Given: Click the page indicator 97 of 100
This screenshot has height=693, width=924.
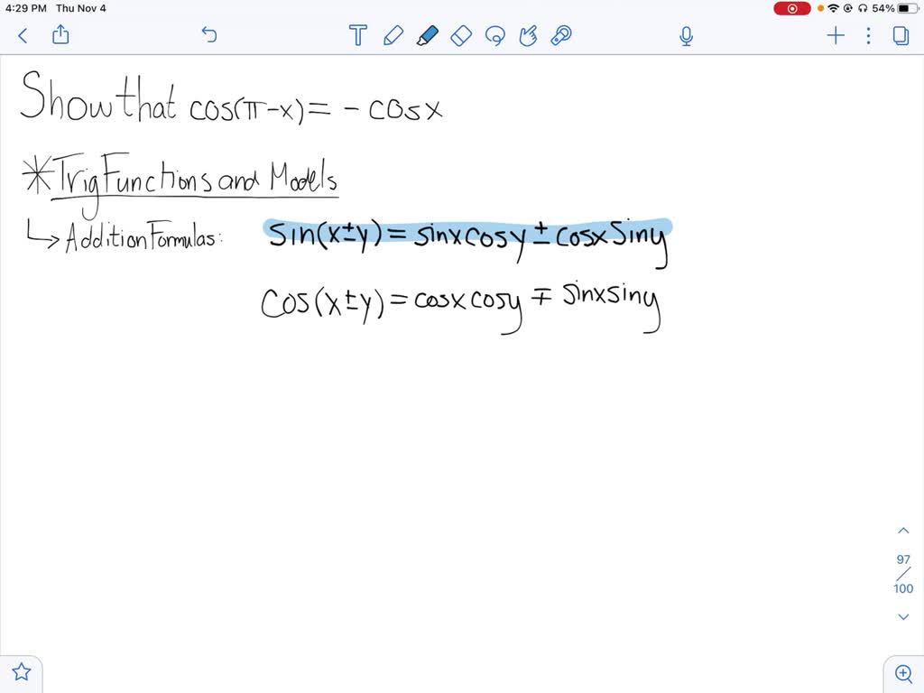Looking at the screenshot, I should tap(903, 574).
